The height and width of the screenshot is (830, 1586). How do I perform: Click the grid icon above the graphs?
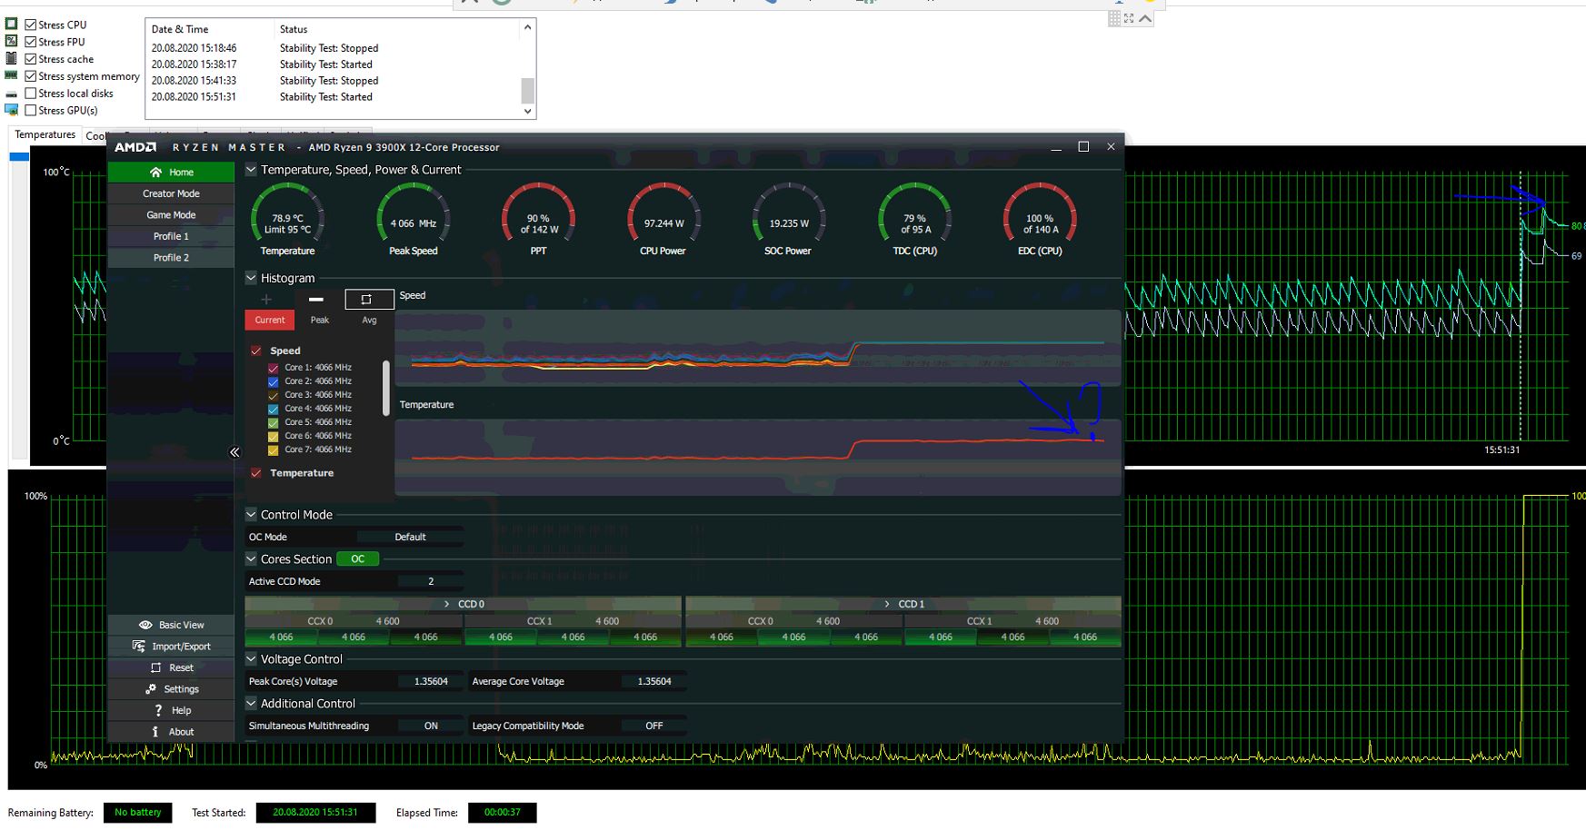(x=1114, y=18)
